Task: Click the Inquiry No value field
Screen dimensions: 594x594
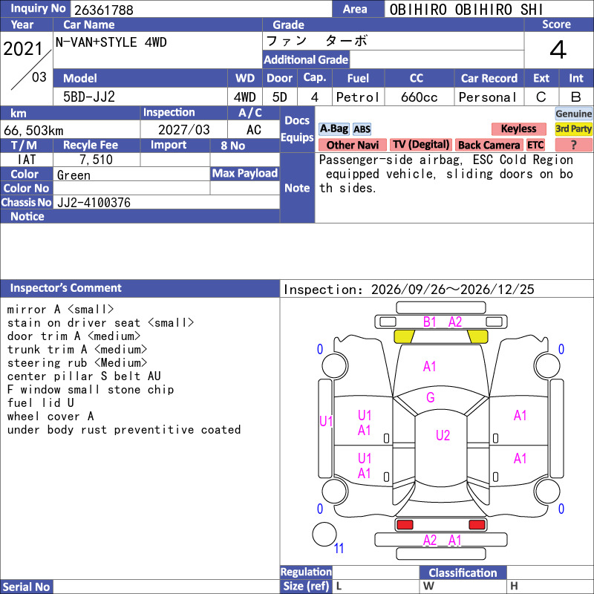Action: tap(200, 10)
